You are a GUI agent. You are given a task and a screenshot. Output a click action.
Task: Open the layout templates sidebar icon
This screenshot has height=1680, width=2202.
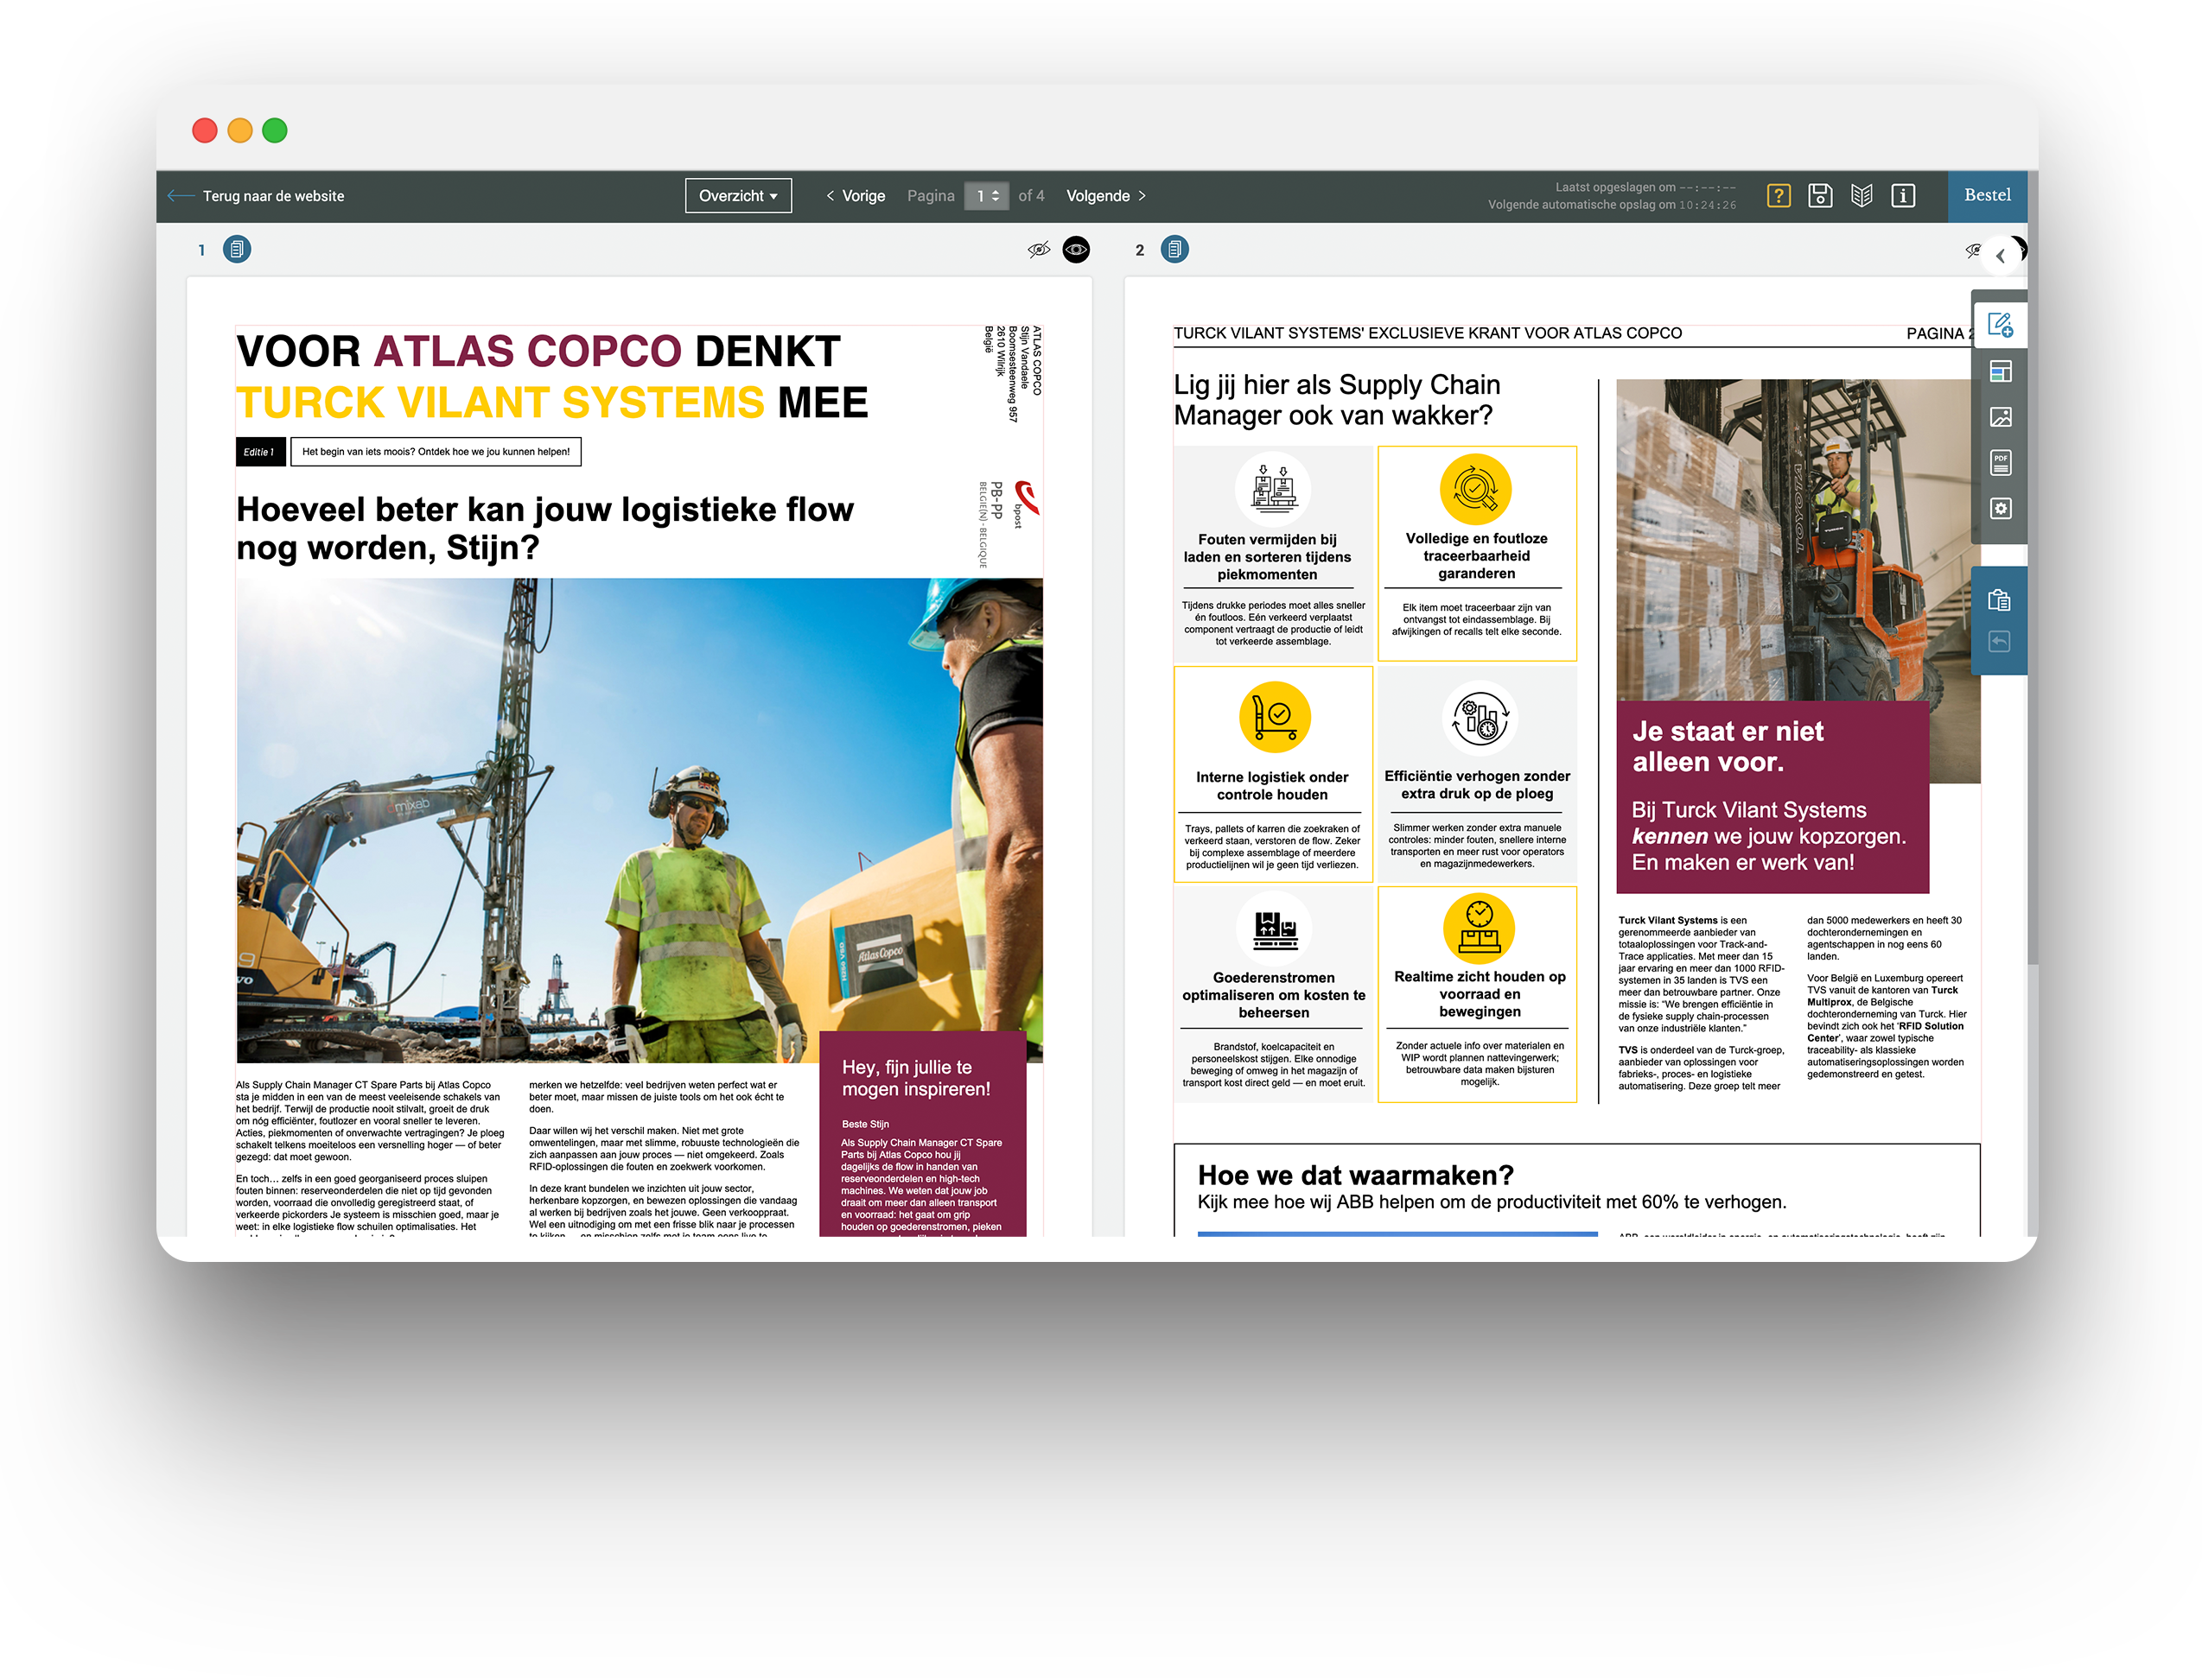pyautogui.click(x=2000, y=372)
